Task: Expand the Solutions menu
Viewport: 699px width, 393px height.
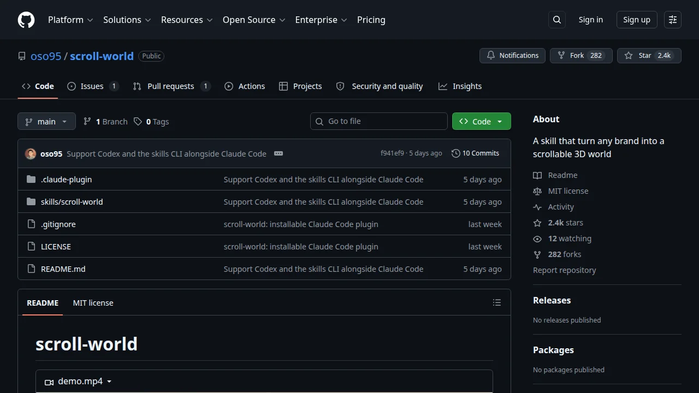Action: (x=127, y=20)
